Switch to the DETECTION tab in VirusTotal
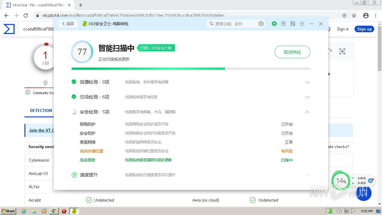Viewport: 382px width, 215px height. pos(41,110)
